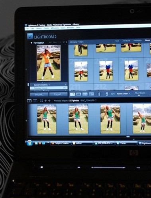
Task: Select second filmstrip photo of girl in green
Action: (78, 119)
